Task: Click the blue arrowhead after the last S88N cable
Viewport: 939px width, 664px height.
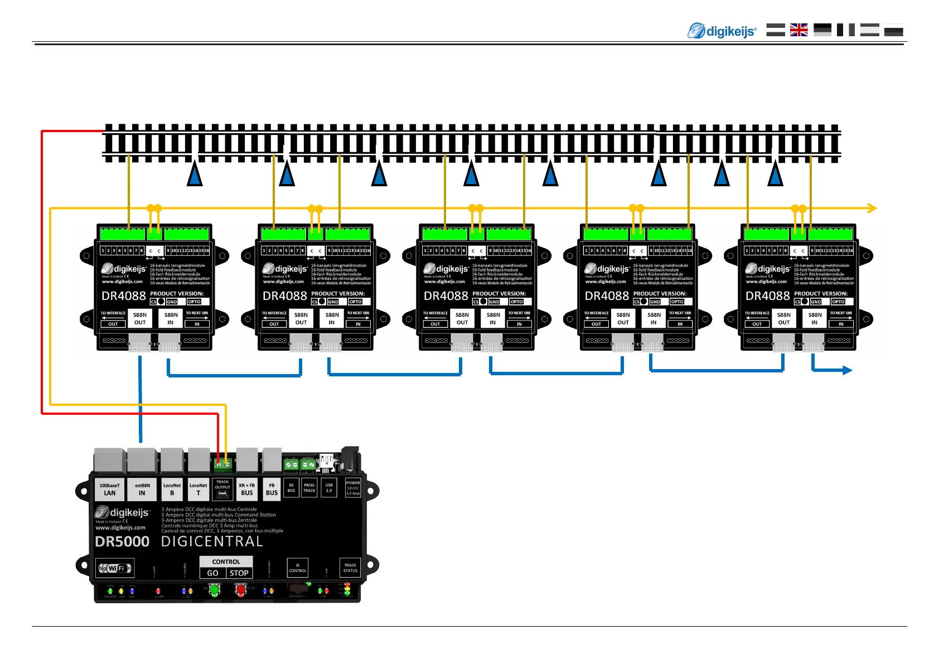Action: [x=847, y=370]
